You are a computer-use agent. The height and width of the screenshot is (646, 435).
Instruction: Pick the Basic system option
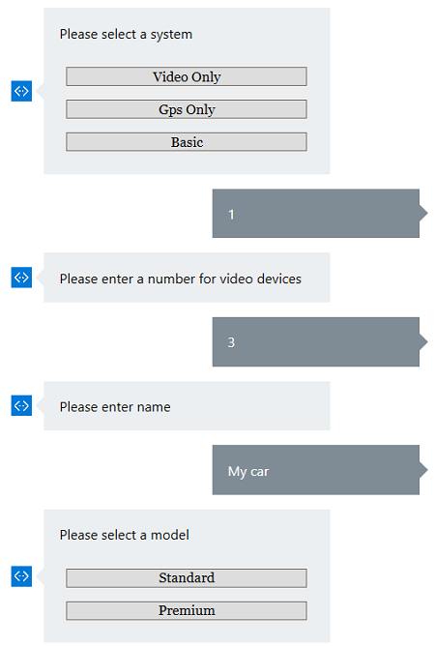pos(187,142)
